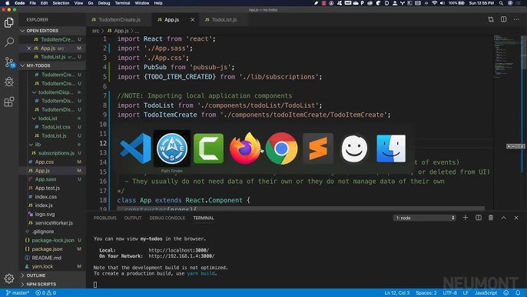Image resolution: width=527 pixels, height=297 pixels.
Task: Select the smiley face app in switcher
Action: 354,148
